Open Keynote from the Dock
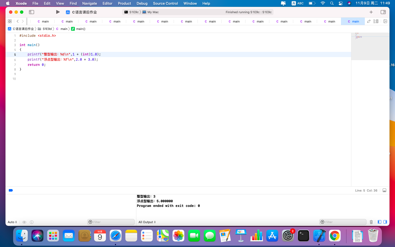The height and width of the screenshot is (247, 395). pyautogui.click(x=241, y=236)
